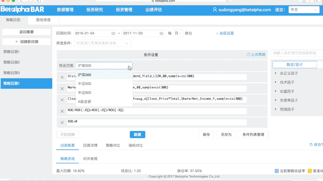This screenshot has height=181, width=323.
Task: Click the user account icon
Action: click(x=215, y=10)
